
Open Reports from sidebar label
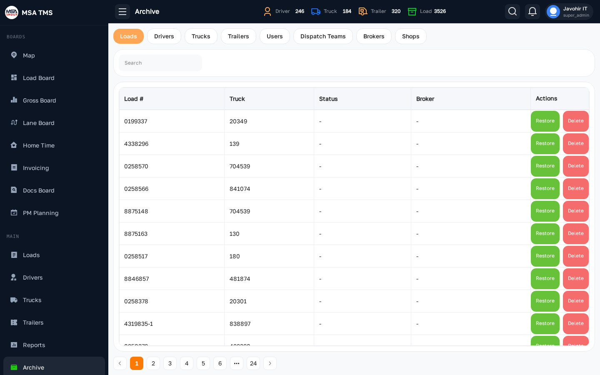click(34, 345)
